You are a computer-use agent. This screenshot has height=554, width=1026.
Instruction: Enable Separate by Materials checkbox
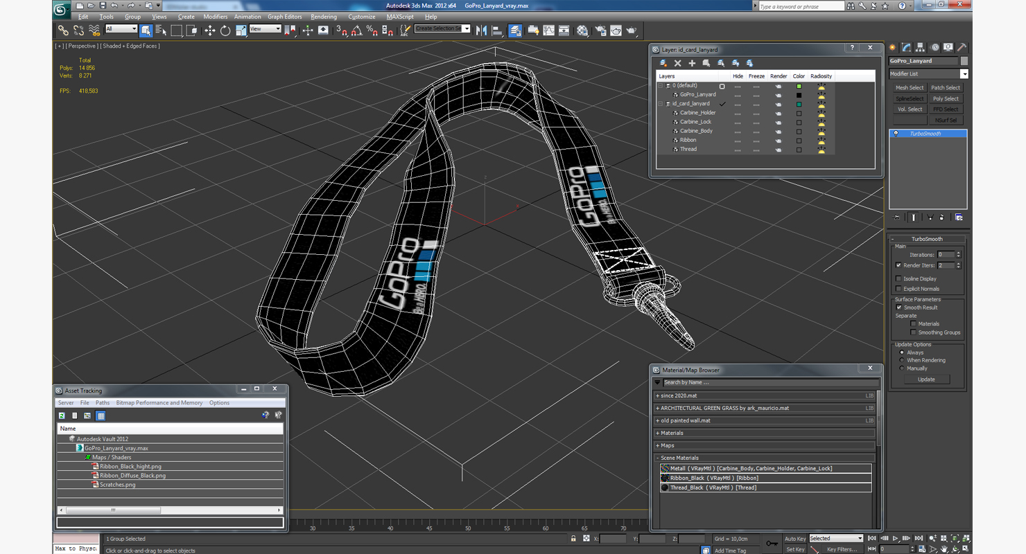click(913, 323)
